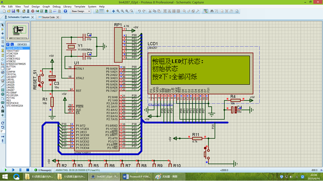The height and width of the screenshot is (181, 323).
Task: Play the simulation
Action: [x=6, y=170]
